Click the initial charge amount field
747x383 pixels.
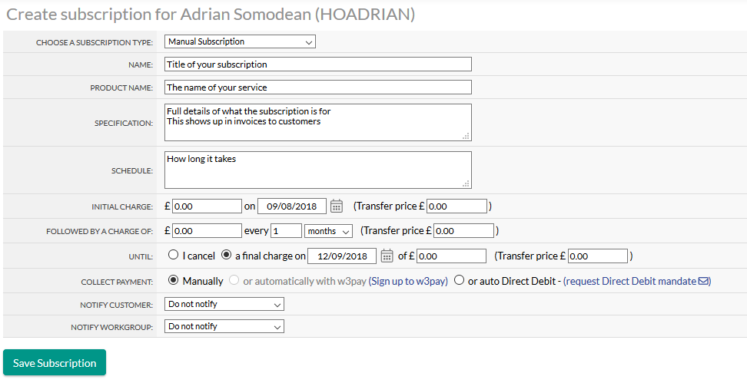pos(207,206)
